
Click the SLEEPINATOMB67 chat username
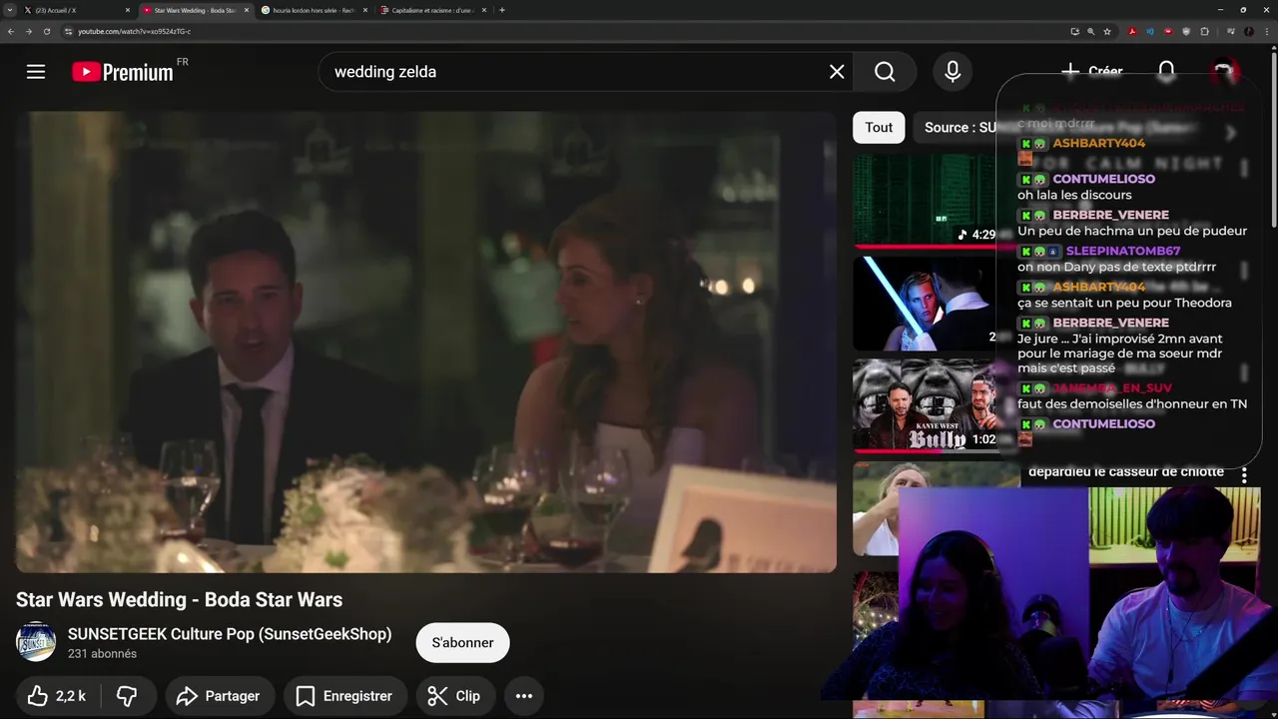(1123, 251)
